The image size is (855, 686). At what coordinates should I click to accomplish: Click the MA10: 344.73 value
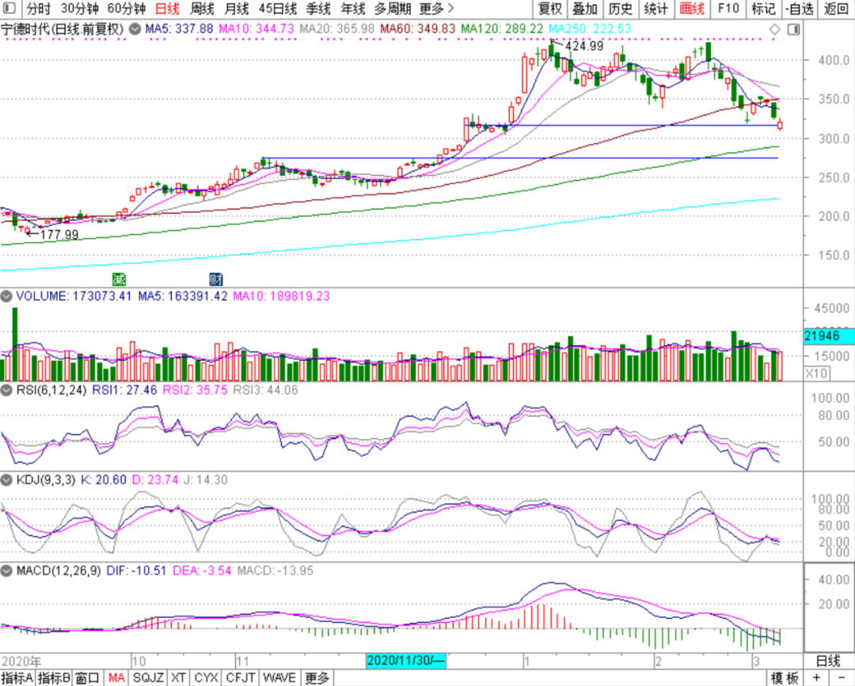256,28
